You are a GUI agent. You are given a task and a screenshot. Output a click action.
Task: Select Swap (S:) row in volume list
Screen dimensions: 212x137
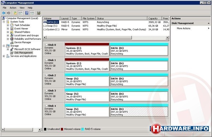(x=106, y=26)
